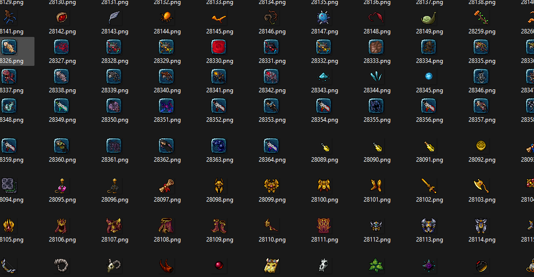534x277 pixels.
Task: Select the 28098.png golden helmet icon
Action: [219, 186]
